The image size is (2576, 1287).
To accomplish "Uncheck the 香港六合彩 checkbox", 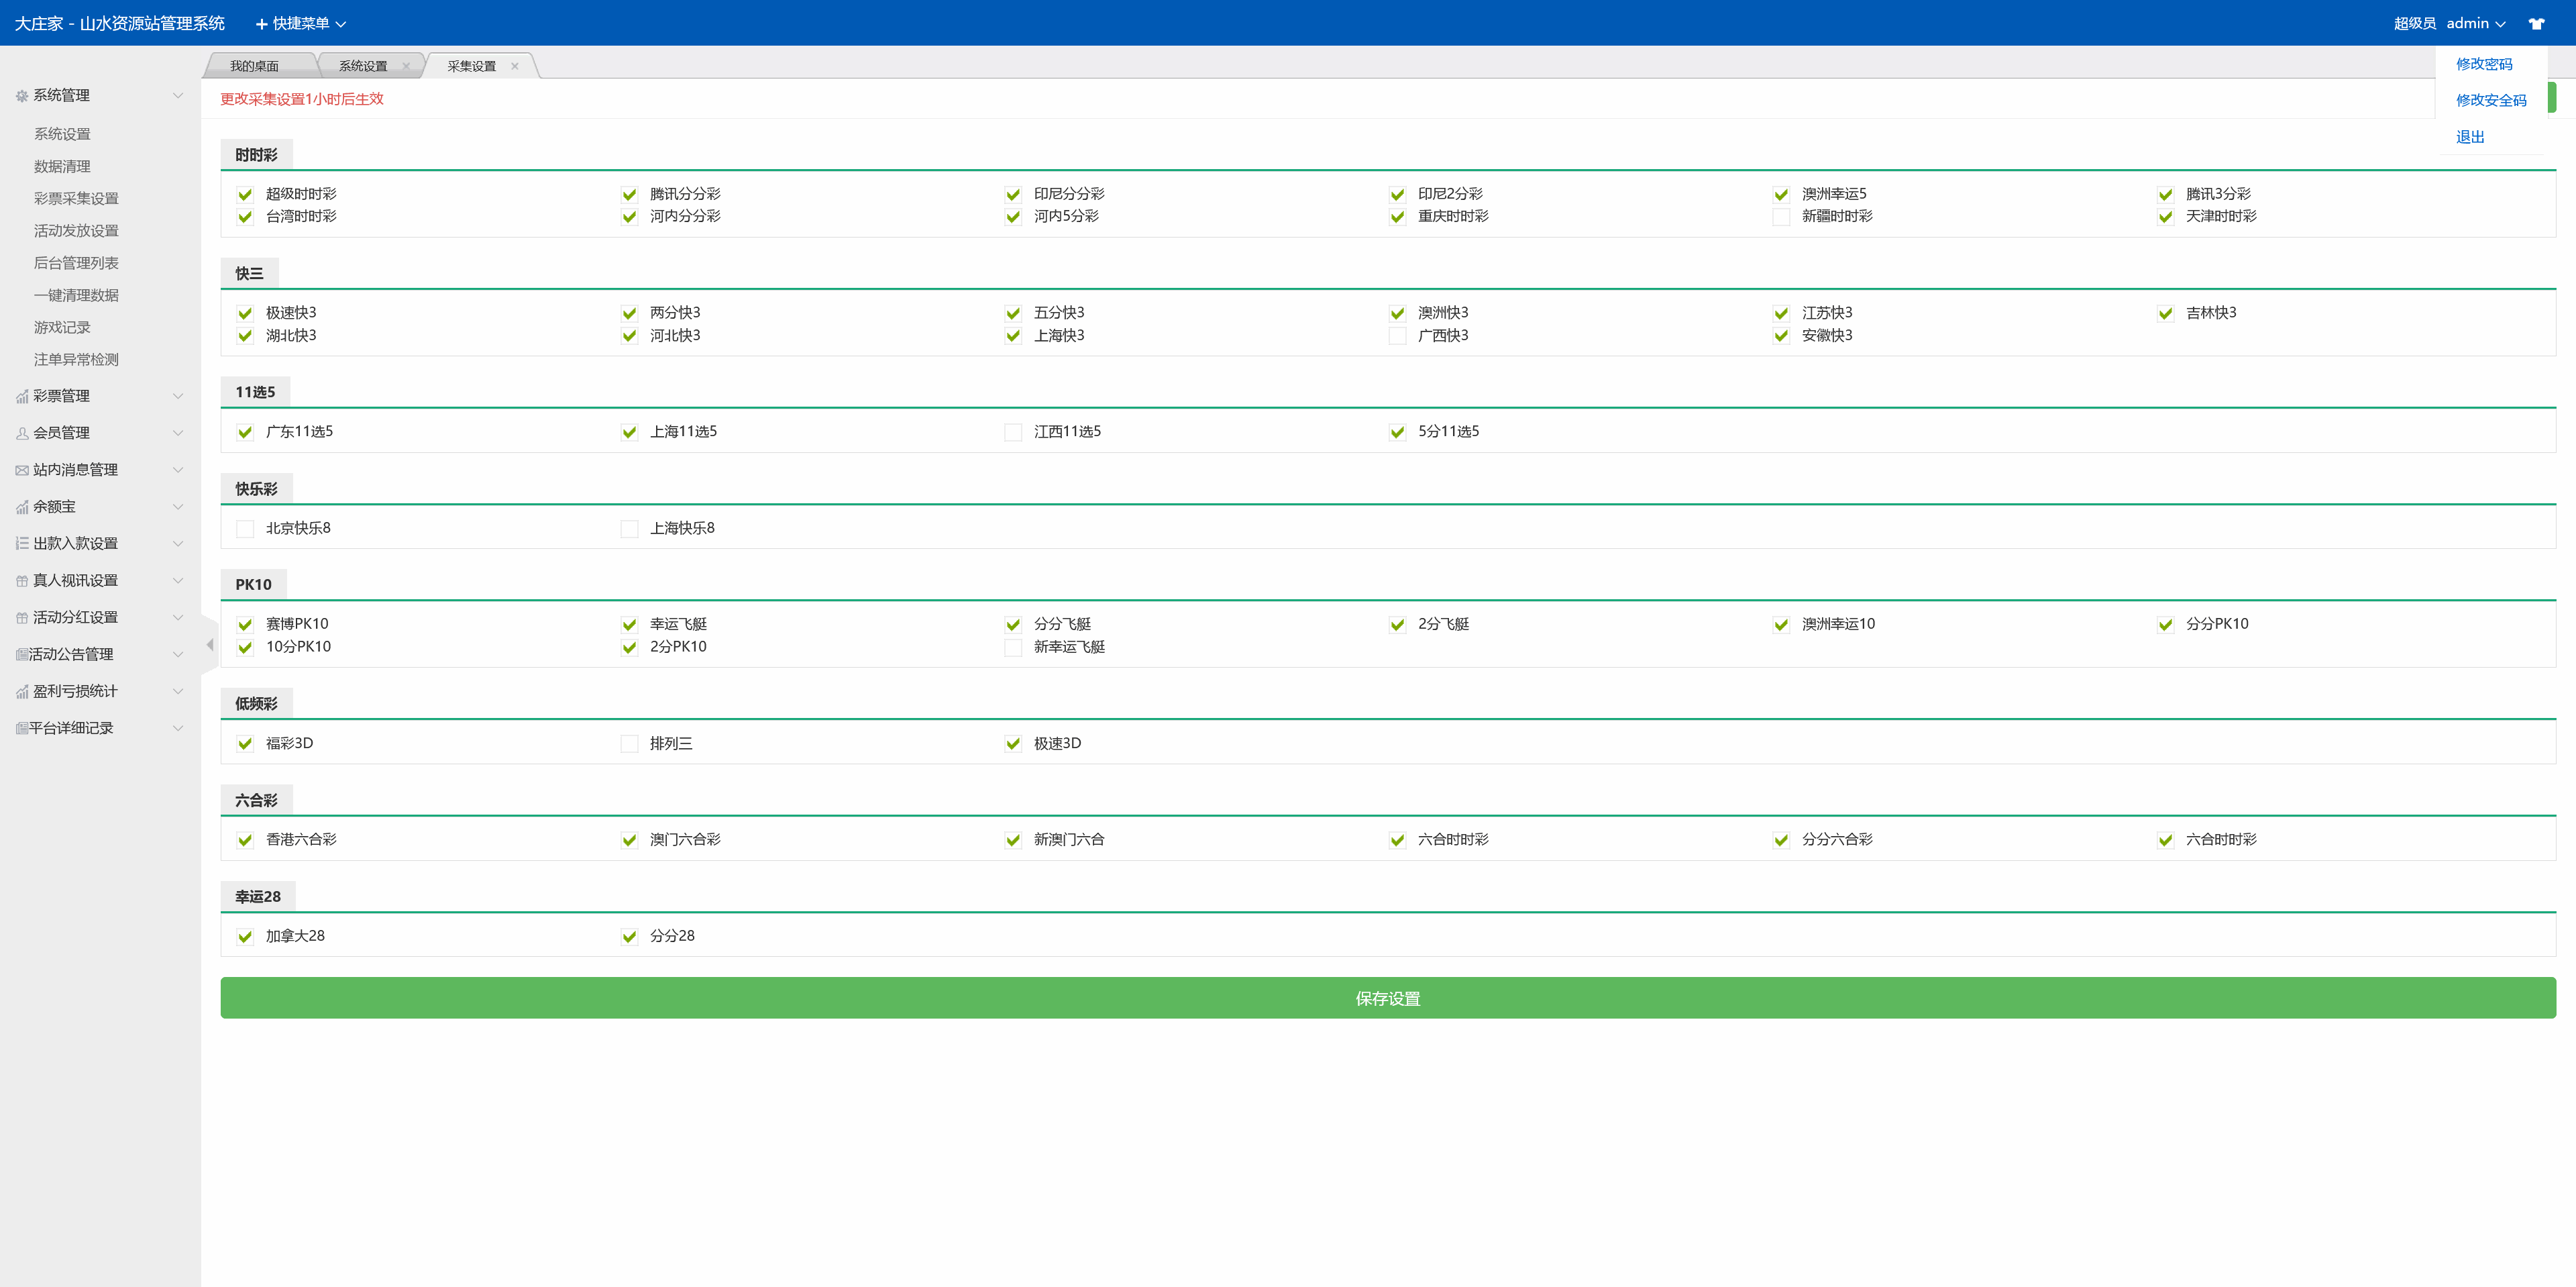I will [245, 840].
